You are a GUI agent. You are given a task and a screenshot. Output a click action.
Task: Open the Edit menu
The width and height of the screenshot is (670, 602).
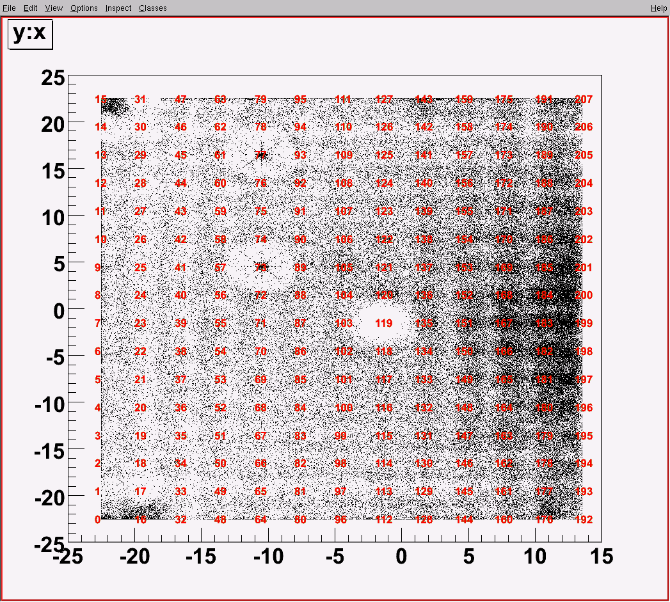coord(30,8)
